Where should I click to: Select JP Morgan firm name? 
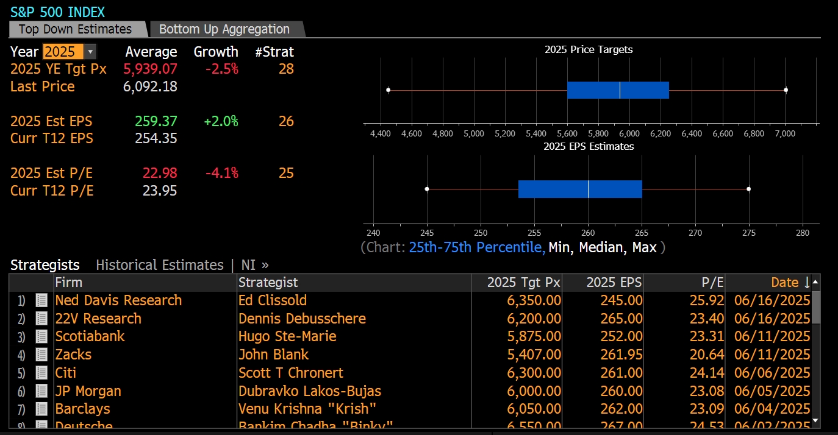pos(88,391)
